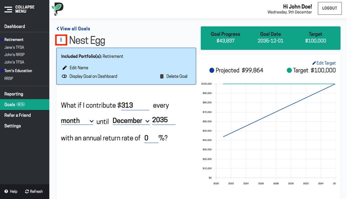Open Reporting in the sidebar
Image resolution: width=347 pixels, height=199 pixels.
[x=14, y=94]
